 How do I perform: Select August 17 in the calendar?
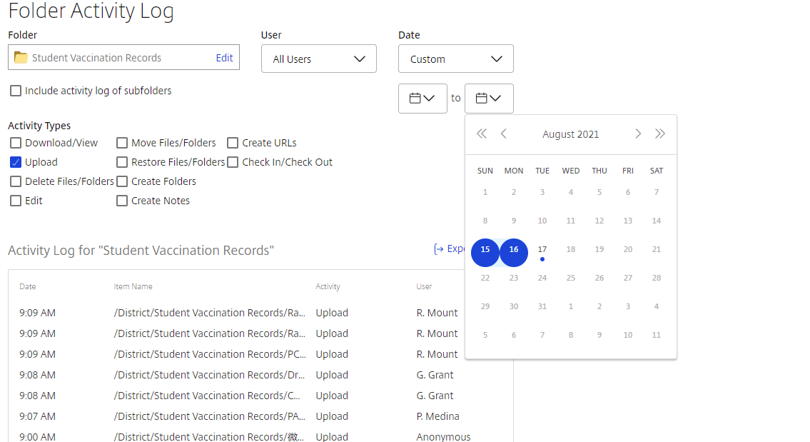click(x=542, y=250)
